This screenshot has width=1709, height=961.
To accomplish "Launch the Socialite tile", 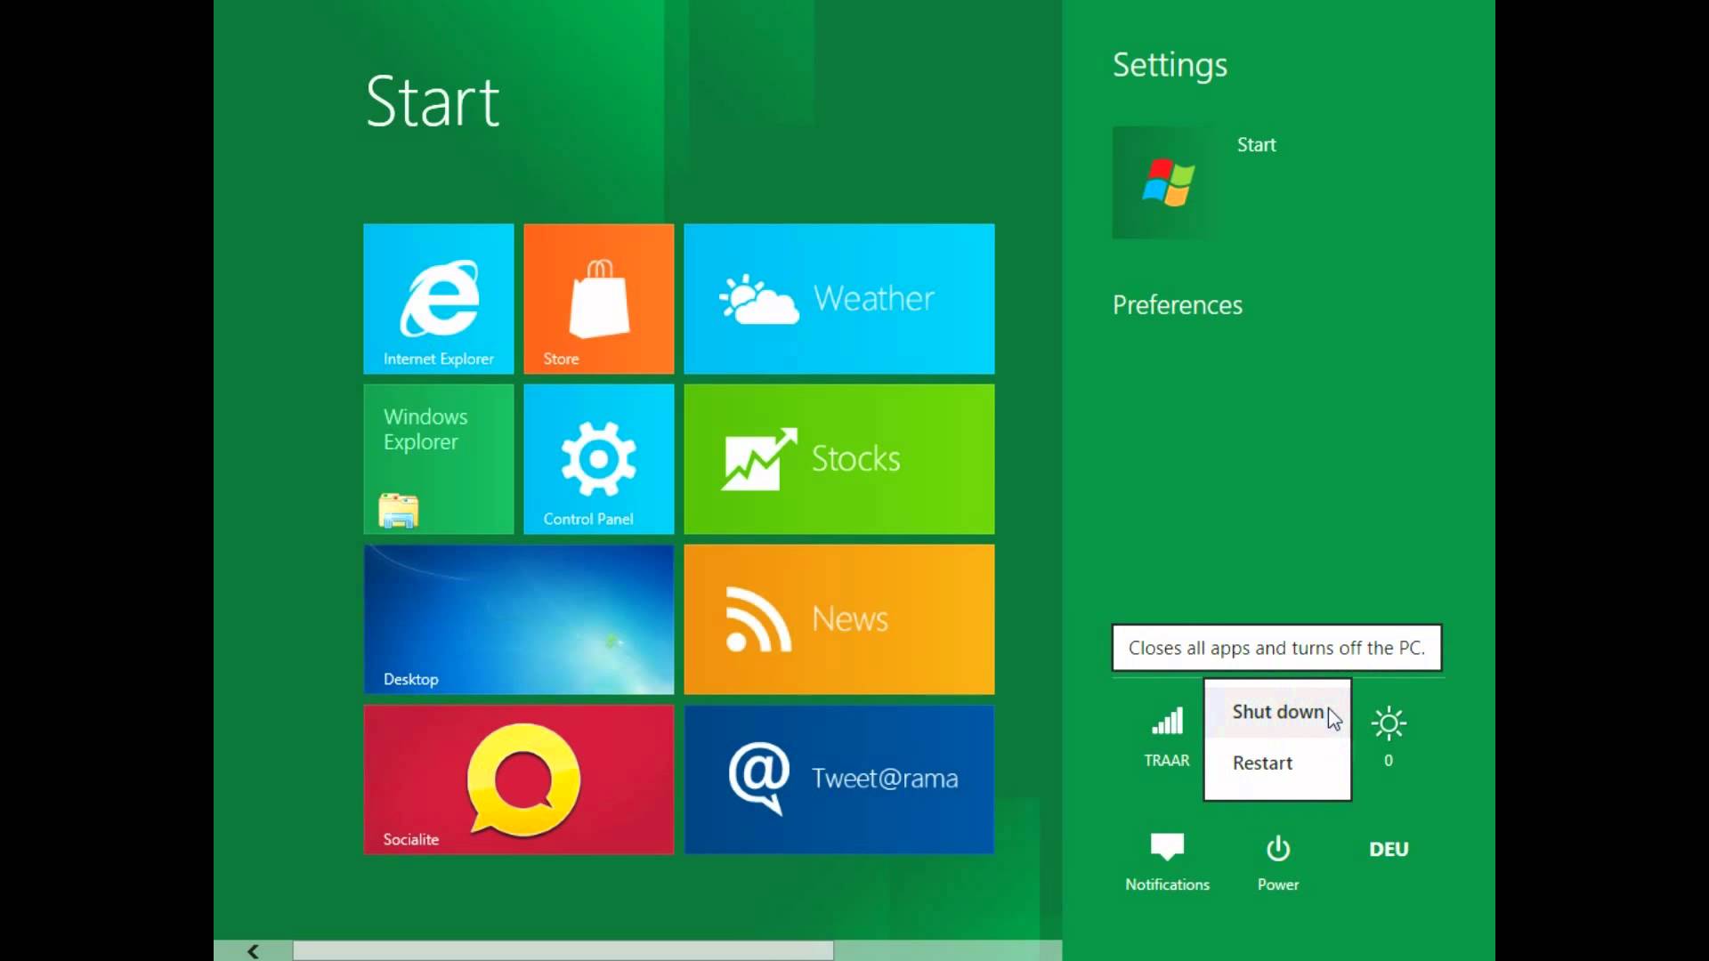I will pyautogui.click(x=518, y=779).
